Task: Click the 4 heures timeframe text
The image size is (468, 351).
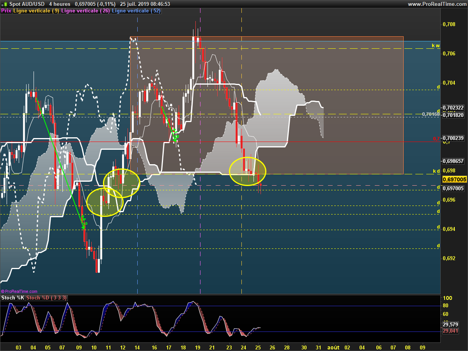Action: coord(59,4)
